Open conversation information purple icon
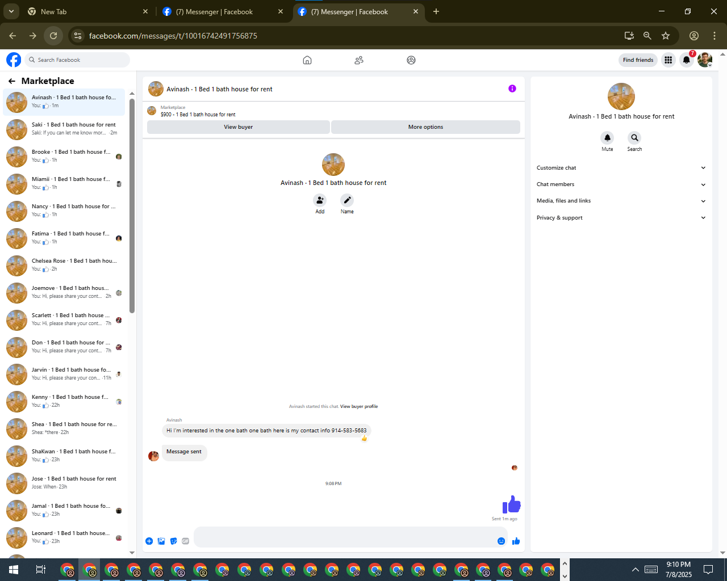The image size is (727, 581). [x=512, y=89]
